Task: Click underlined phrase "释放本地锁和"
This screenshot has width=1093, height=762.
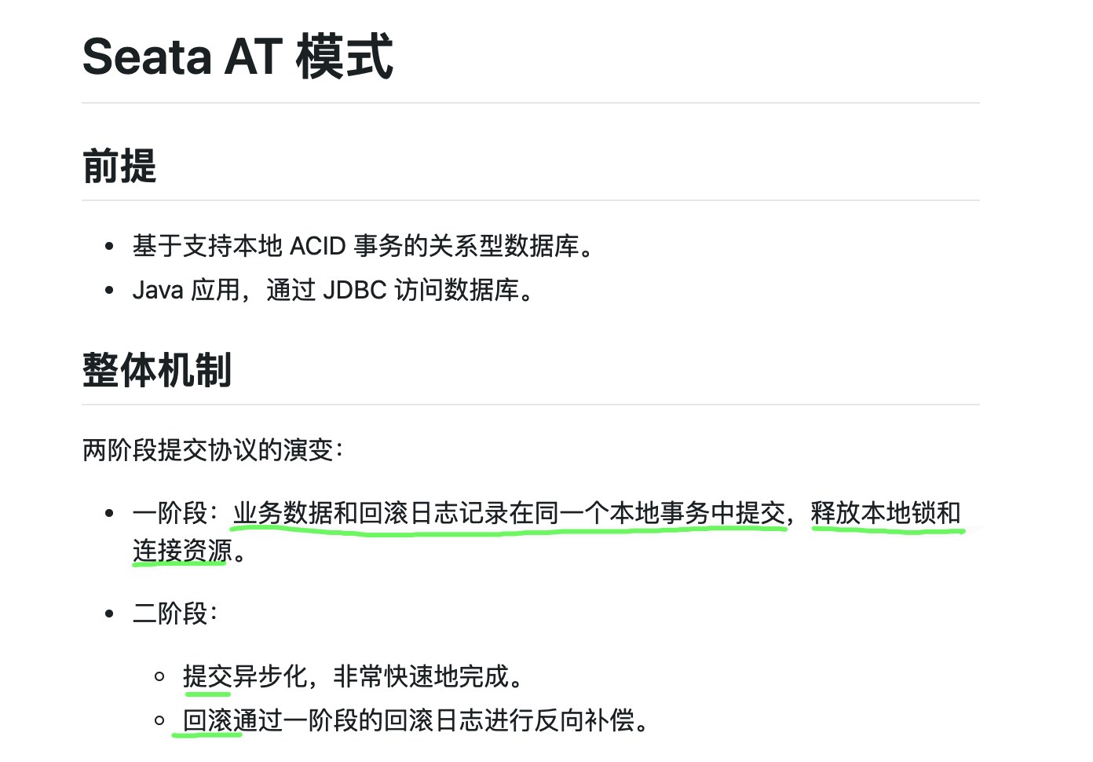Action: point(886,513)
